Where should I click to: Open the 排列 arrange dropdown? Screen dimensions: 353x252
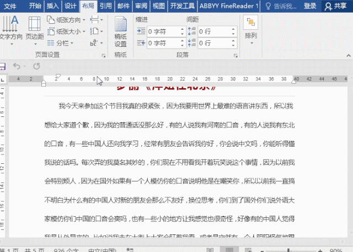(251, 30)
